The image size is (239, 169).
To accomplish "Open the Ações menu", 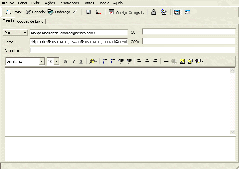I will 50,3.
